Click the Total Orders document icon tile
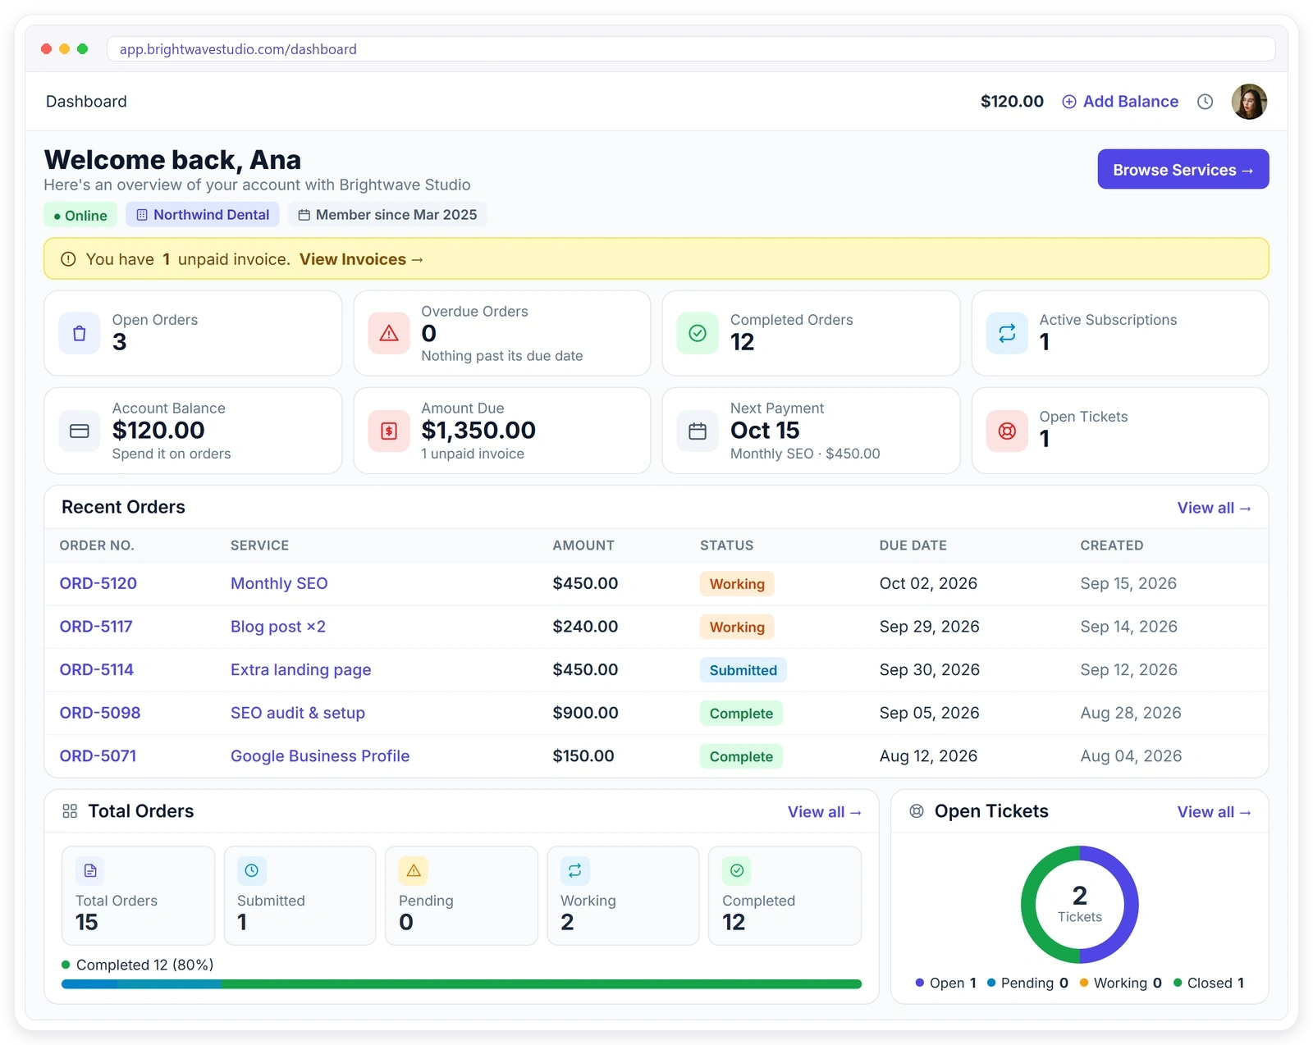The height and width of the screenshot is (1045, 1313). click(90, 870)
